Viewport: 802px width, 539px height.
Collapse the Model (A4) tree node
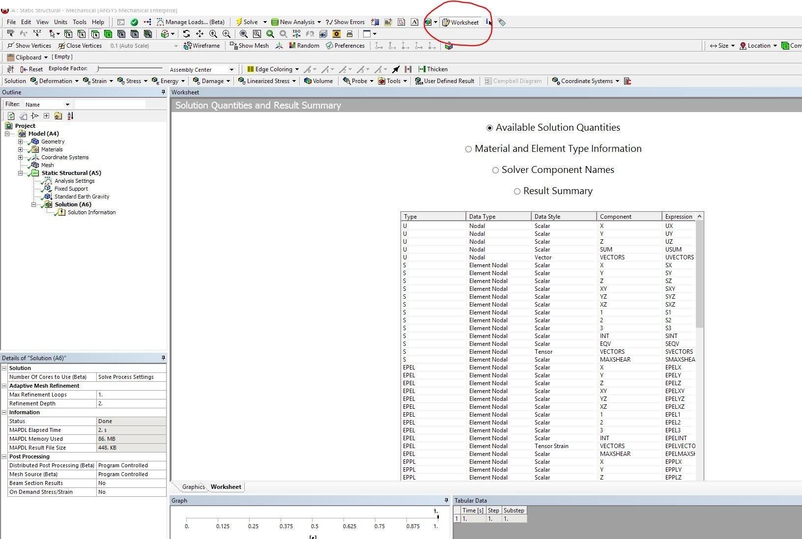click(7, 134)
